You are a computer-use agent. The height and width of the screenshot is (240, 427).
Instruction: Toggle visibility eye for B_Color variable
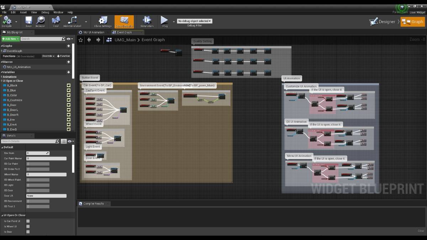point(69,95)
